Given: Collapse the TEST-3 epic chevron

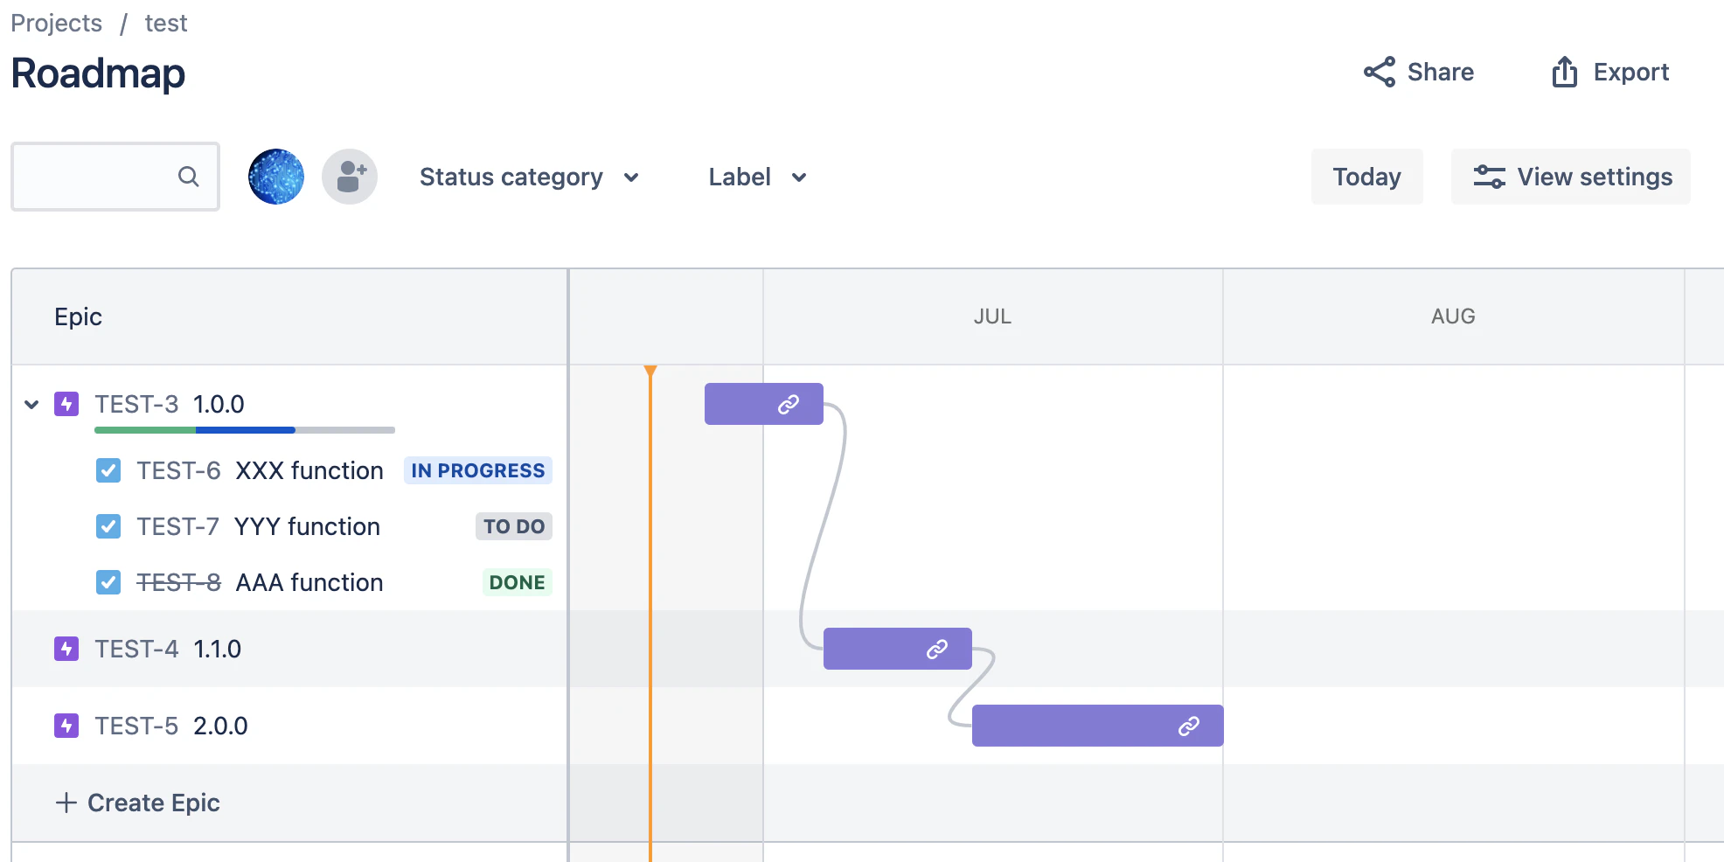Looking at the screenshot, I should point(31,404).
